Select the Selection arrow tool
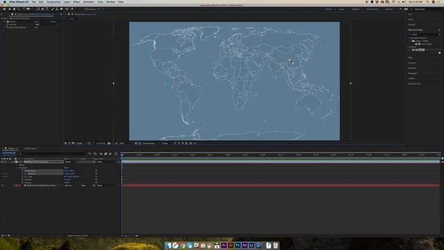 point(10,9)
